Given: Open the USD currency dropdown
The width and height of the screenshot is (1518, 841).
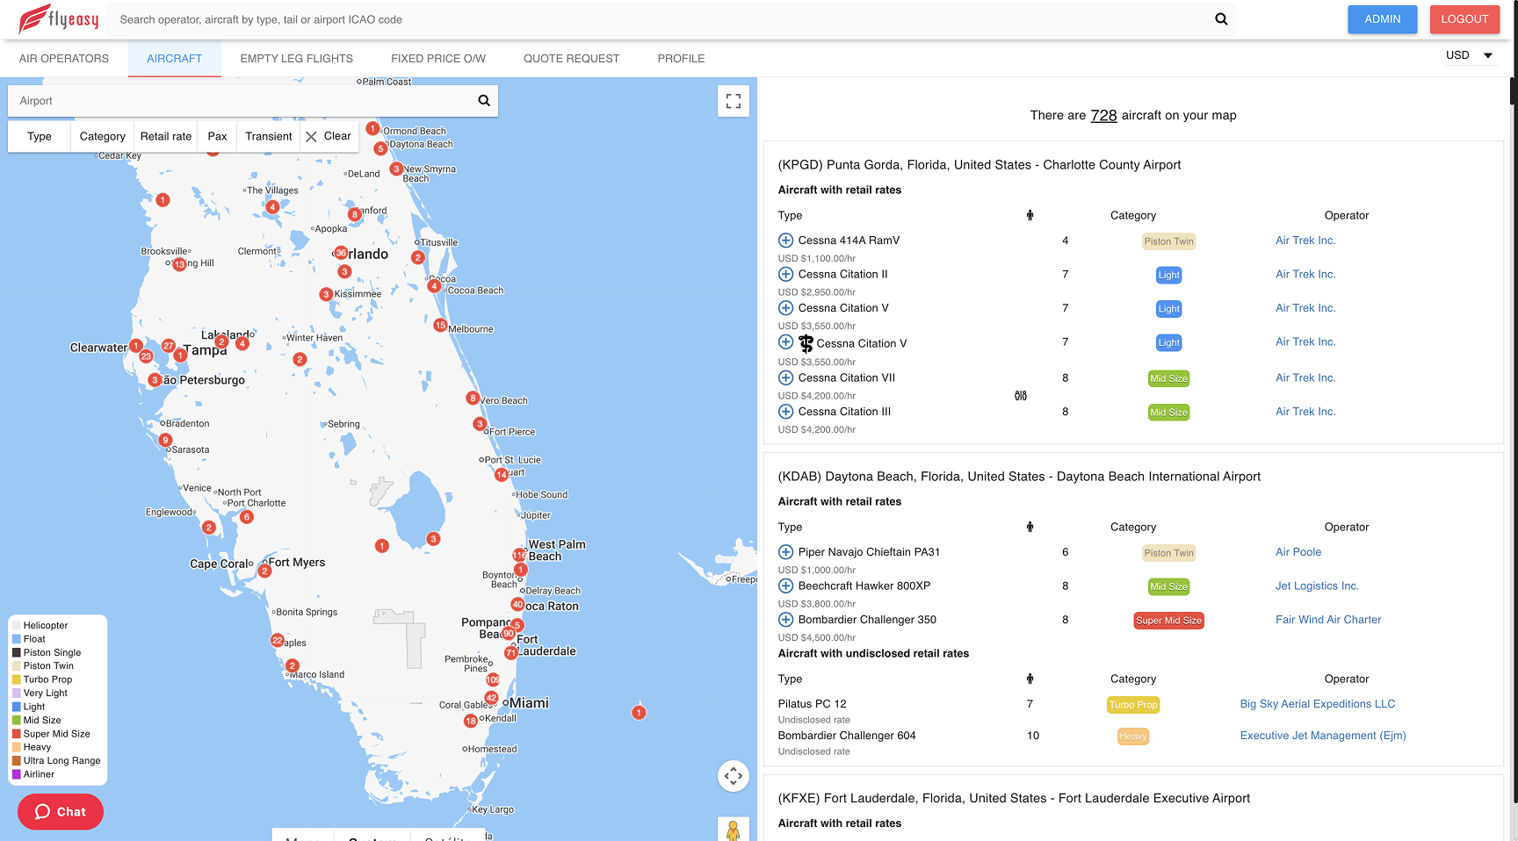Looking at the screenshot, I should [1470, 55].
